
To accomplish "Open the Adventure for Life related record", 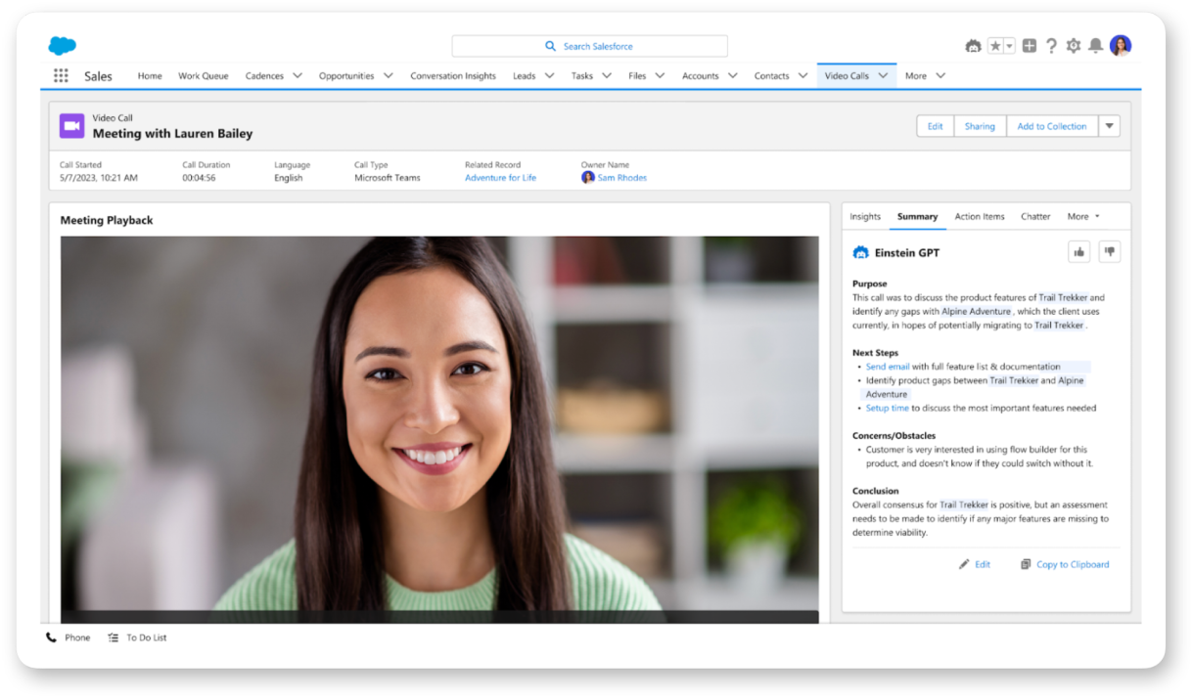I will (500, 177).
